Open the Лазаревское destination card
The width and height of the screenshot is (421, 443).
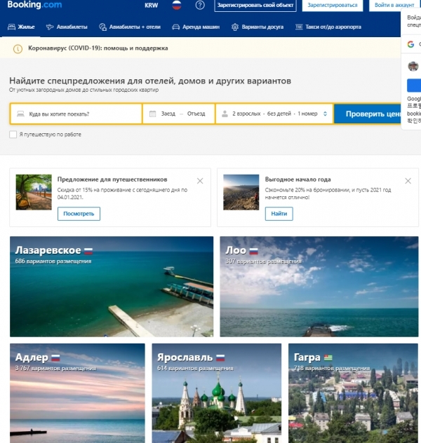point(112,287)
